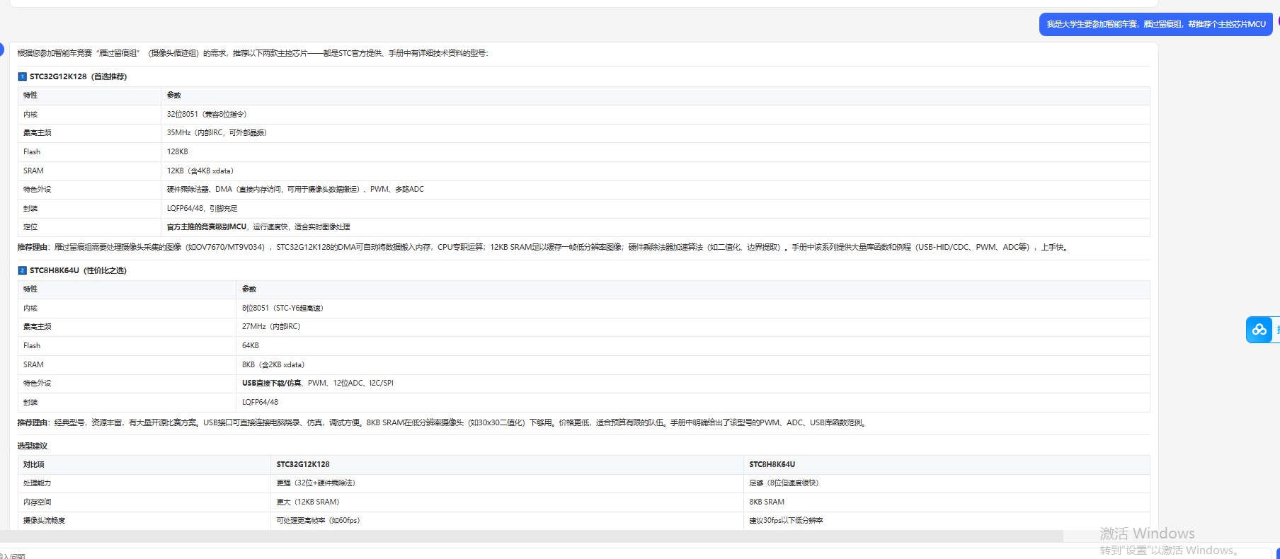Click the 内存空间 row label

38,502
